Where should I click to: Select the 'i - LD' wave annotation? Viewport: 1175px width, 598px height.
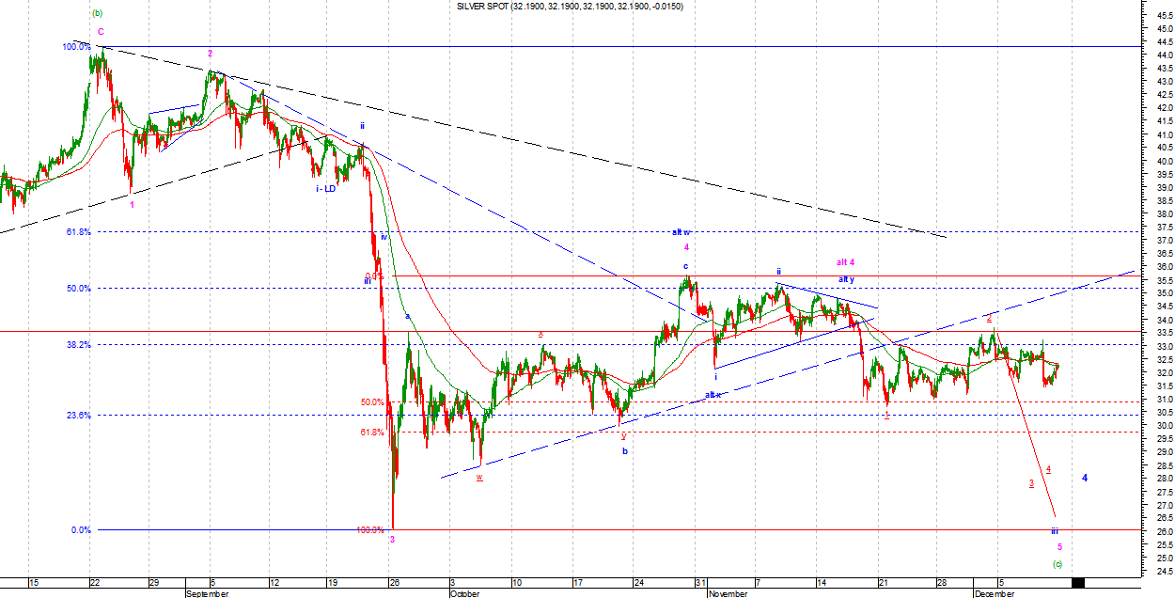tap(327, 189)
